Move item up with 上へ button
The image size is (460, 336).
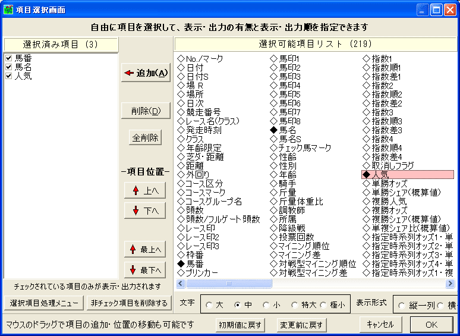145,191
